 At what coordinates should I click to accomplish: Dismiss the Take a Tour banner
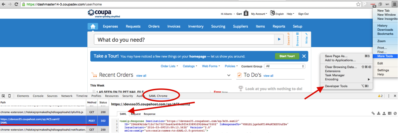coord(304,56)
